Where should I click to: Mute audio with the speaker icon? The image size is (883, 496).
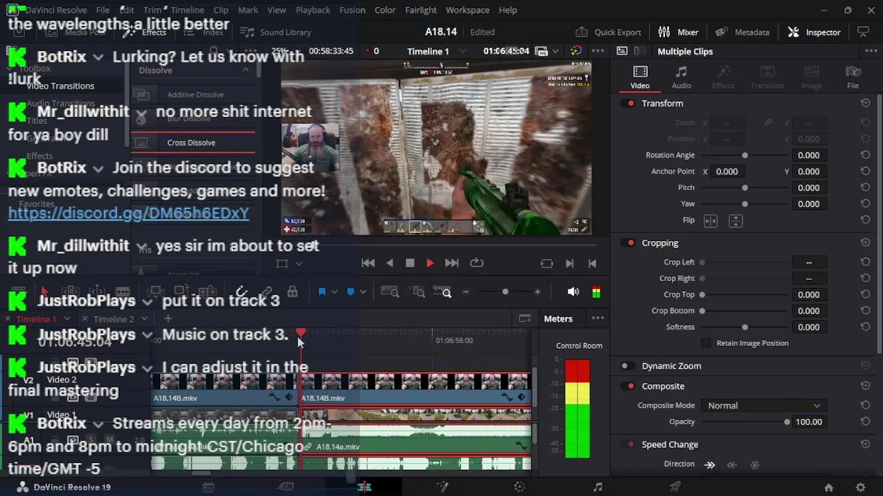click(x=573, y=292)
